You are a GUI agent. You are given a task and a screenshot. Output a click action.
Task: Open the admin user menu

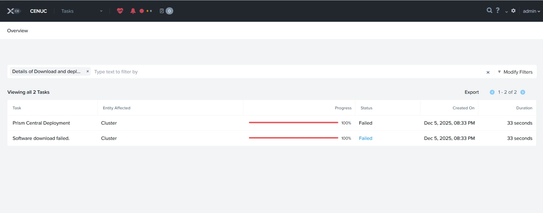click(x=531, y=11)
